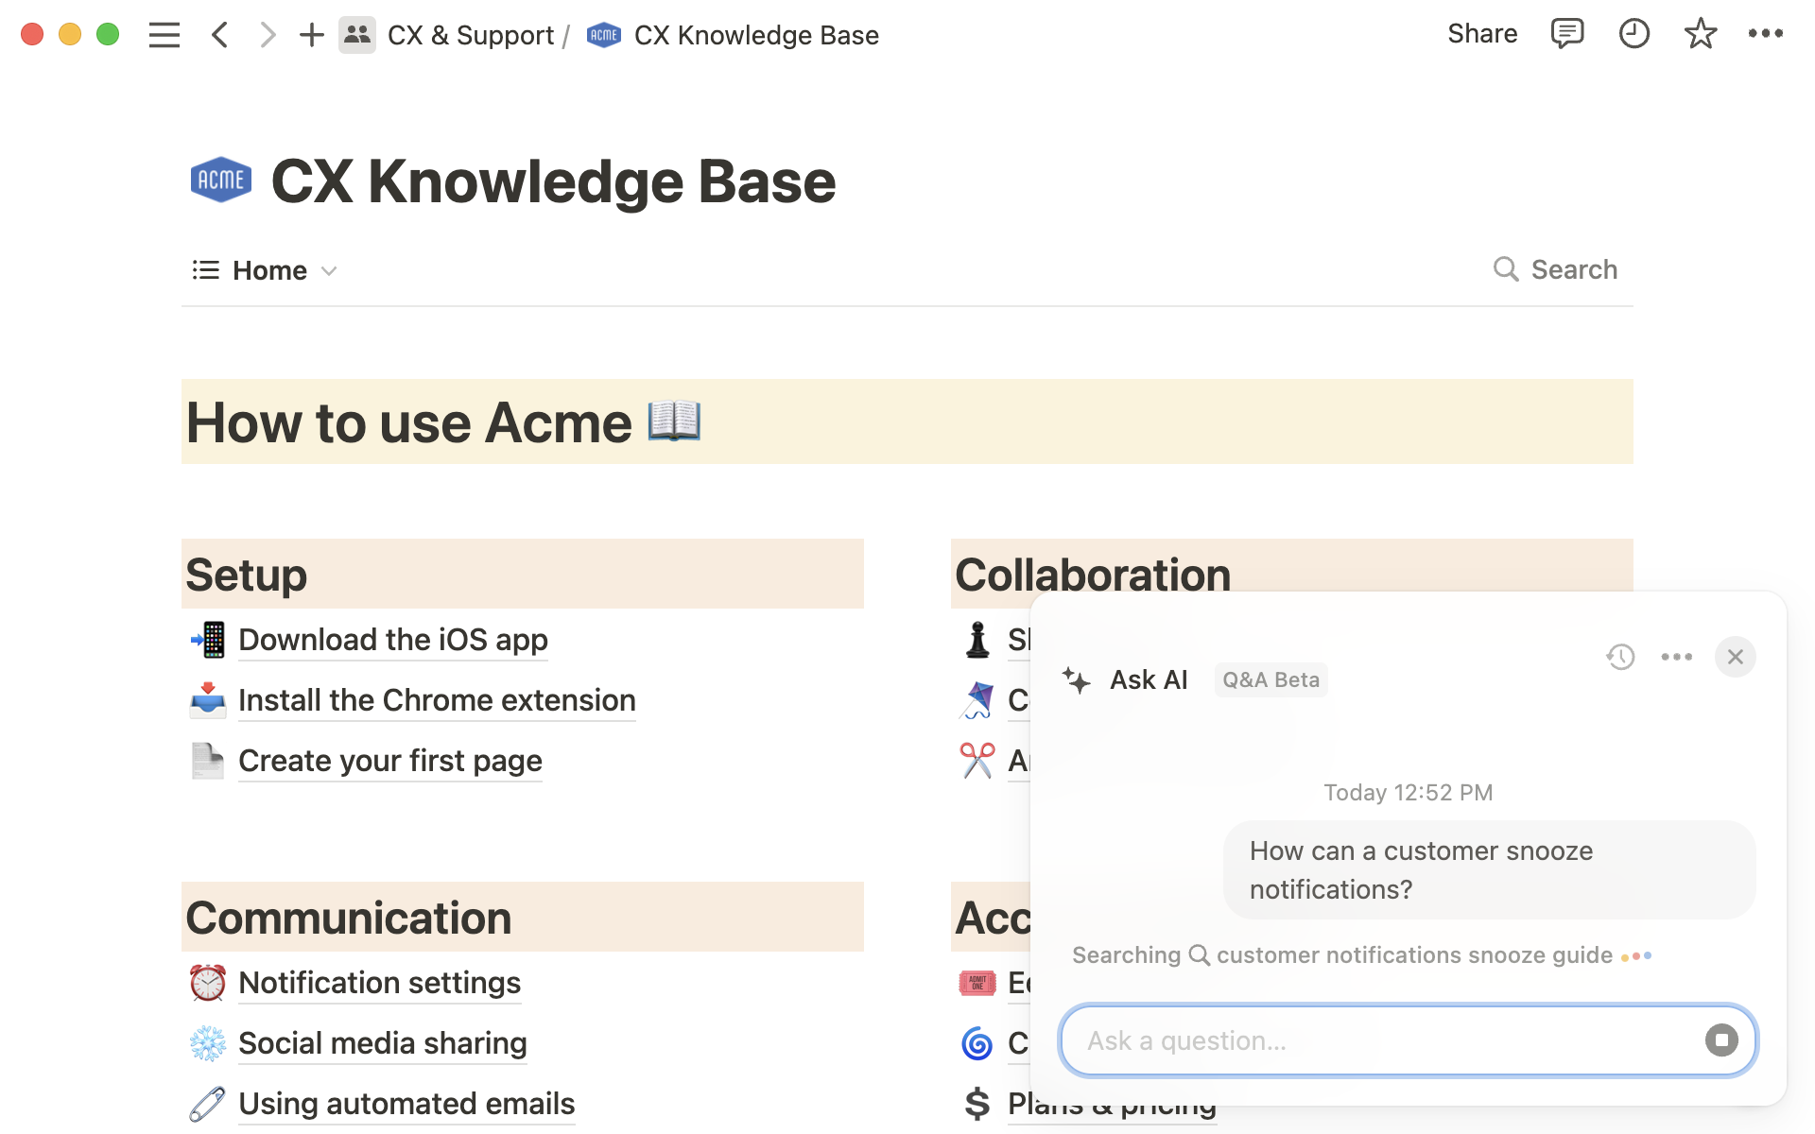
Task: Expand the Q&A Beta label
Action: 1269,679
